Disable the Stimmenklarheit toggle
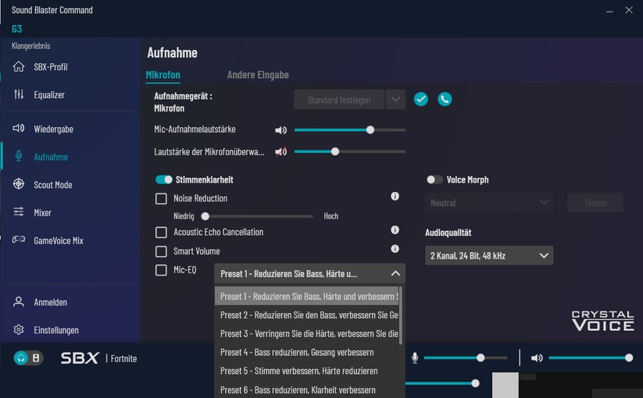Viewport: 643px width, 398px height. pos(164,179)
